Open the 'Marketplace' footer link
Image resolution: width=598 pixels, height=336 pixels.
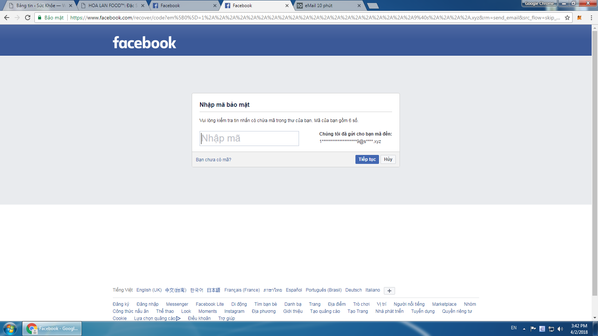(444, 304)
